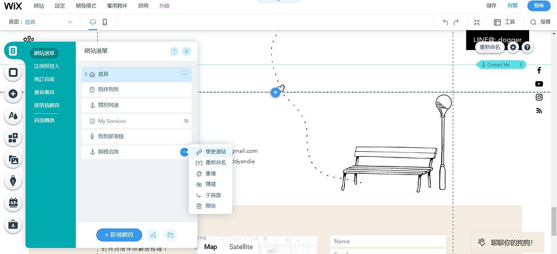
Task: Open the Media sidebar icon
Action: point(13,160)
